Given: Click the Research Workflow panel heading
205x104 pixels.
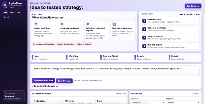Looking at the screenshot, I should [x=41, y=94].
